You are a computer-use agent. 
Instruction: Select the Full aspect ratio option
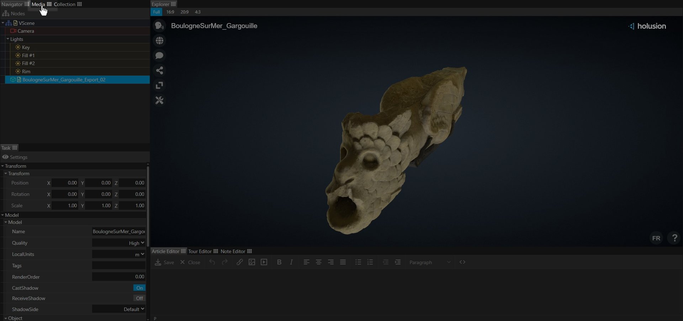[157, 12]
